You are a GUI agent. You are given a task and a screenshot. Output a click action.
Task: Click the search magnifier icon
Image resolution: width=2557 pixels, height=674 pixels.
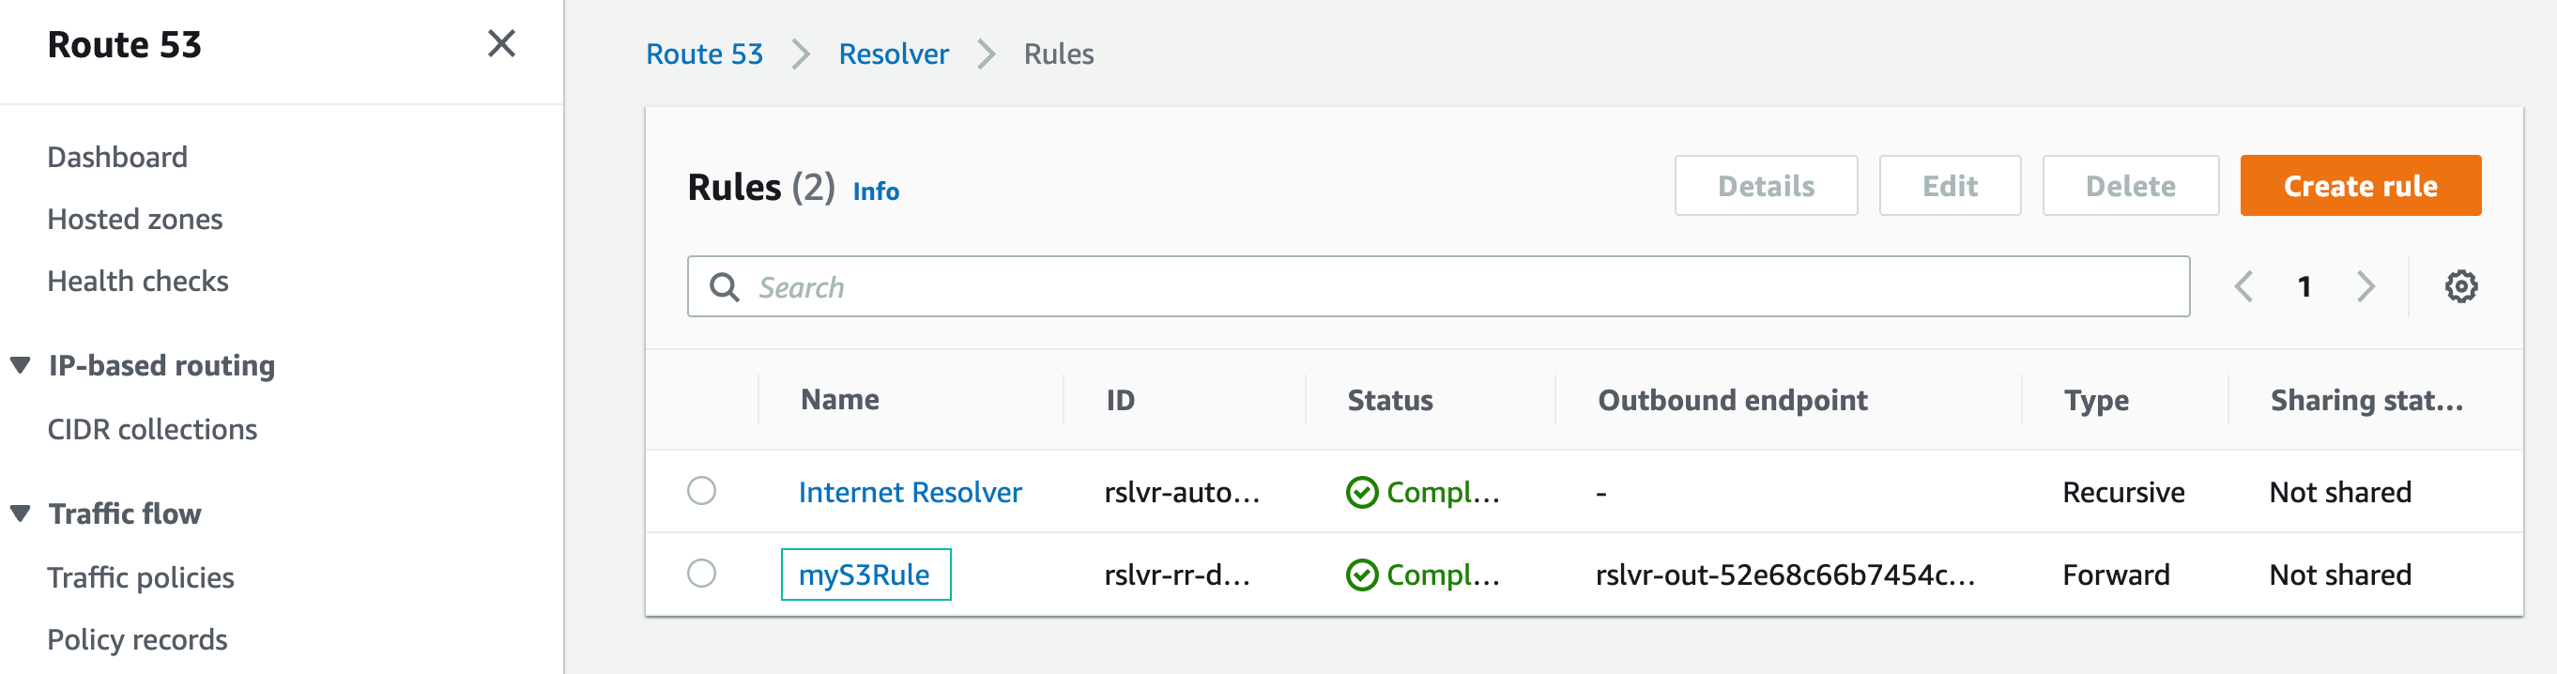(725, 288)
